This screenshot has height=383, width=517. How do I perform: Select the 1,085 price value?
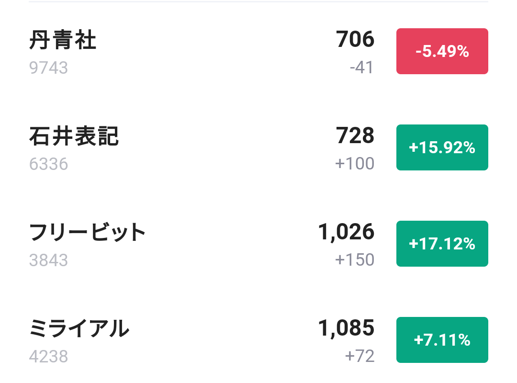click(346, 328)
